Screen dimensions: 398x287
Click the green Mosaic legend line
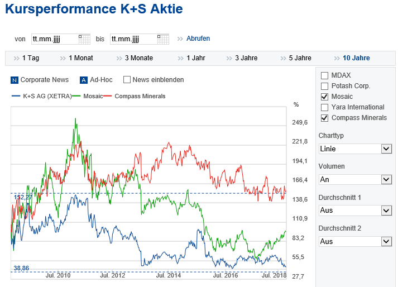click(76, 96)
